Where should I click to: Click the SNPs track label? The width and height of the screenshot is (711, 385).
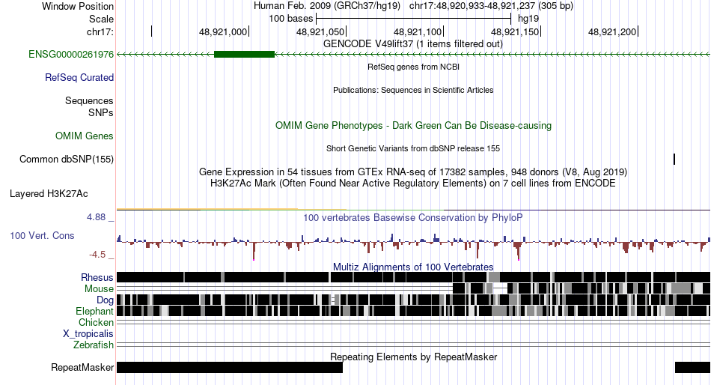(x=101, y=112)
